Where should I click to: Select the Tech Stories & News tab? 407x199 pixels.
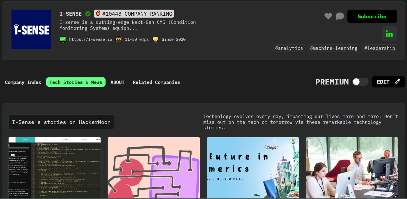pos(76,82)
